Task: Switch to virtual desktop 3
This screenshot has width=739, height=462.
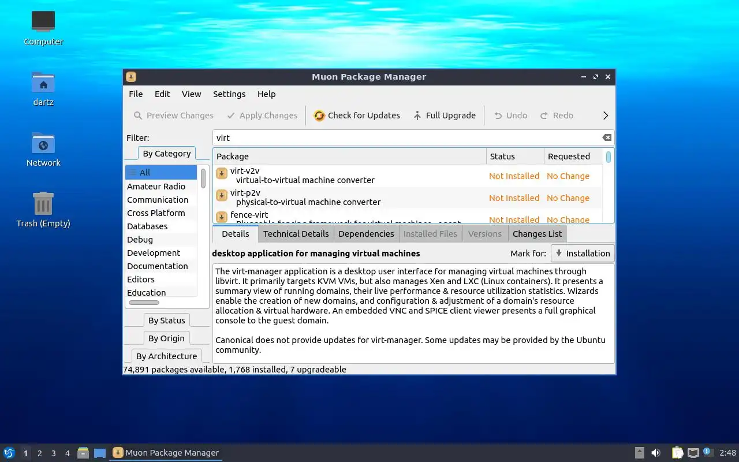Action: pos(53,453)
